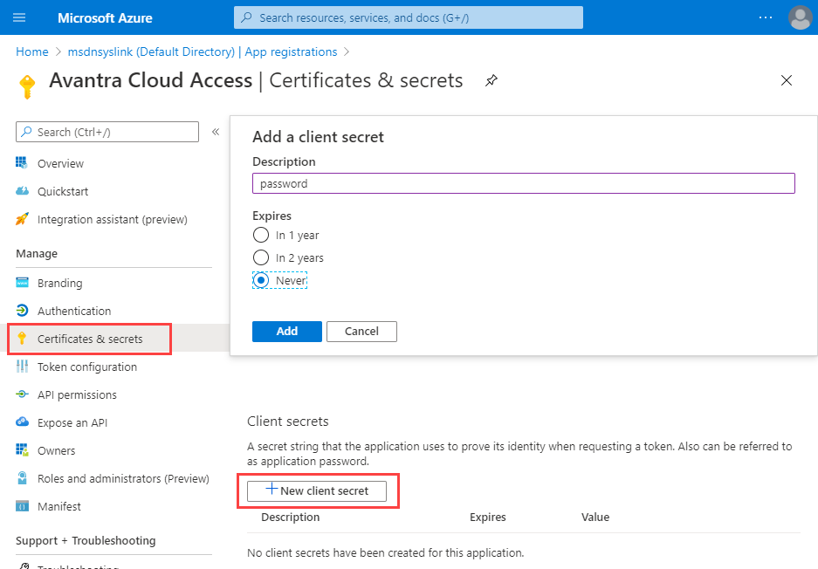
Task: Pin the Certificates & secrets blade
Action: coord(491,80)
